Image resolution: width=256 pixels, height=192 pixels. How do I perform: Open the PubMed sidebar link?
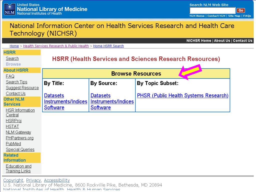pos(13,144)
